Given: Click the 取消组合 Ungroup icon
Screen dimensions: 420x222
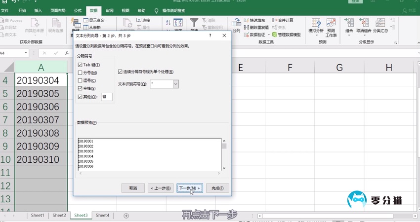Looking at the screenshot, I should click(x=364, y=26).
